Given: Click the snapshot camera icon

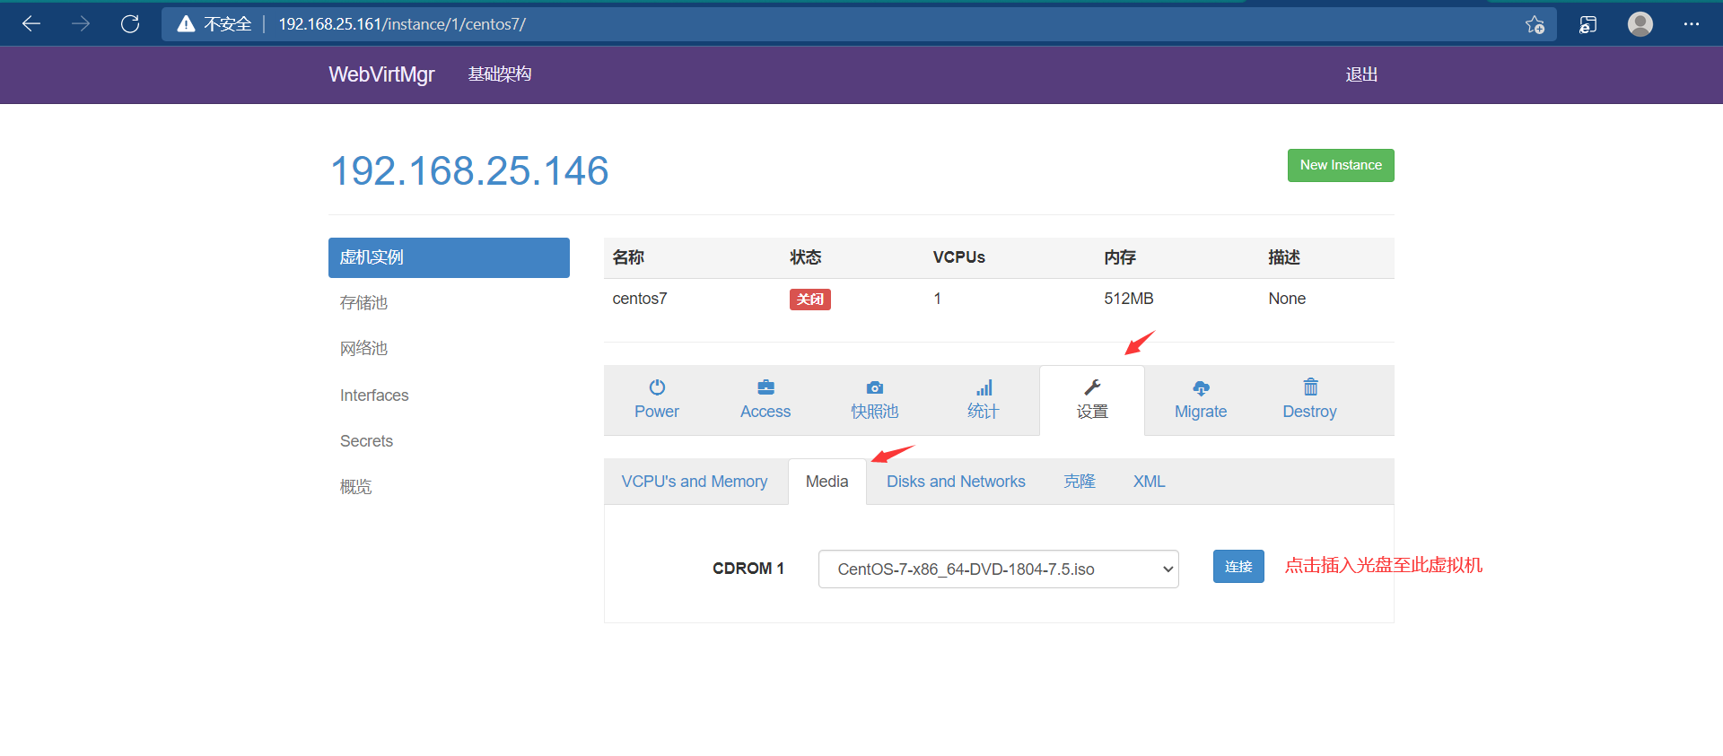Looking at the screenshot, I should point(875,387).
